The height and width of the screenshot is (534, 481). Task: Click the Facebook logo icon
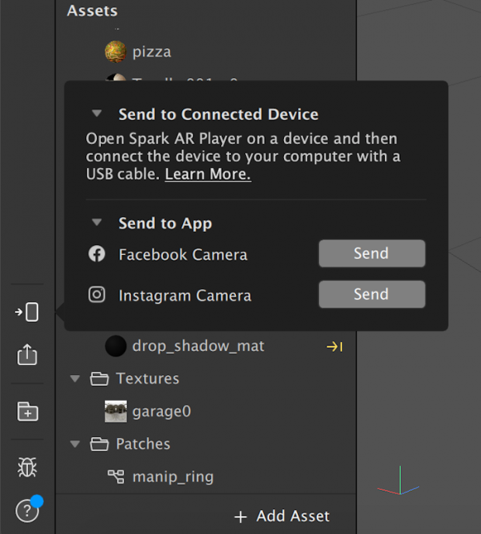click(97, 253)
